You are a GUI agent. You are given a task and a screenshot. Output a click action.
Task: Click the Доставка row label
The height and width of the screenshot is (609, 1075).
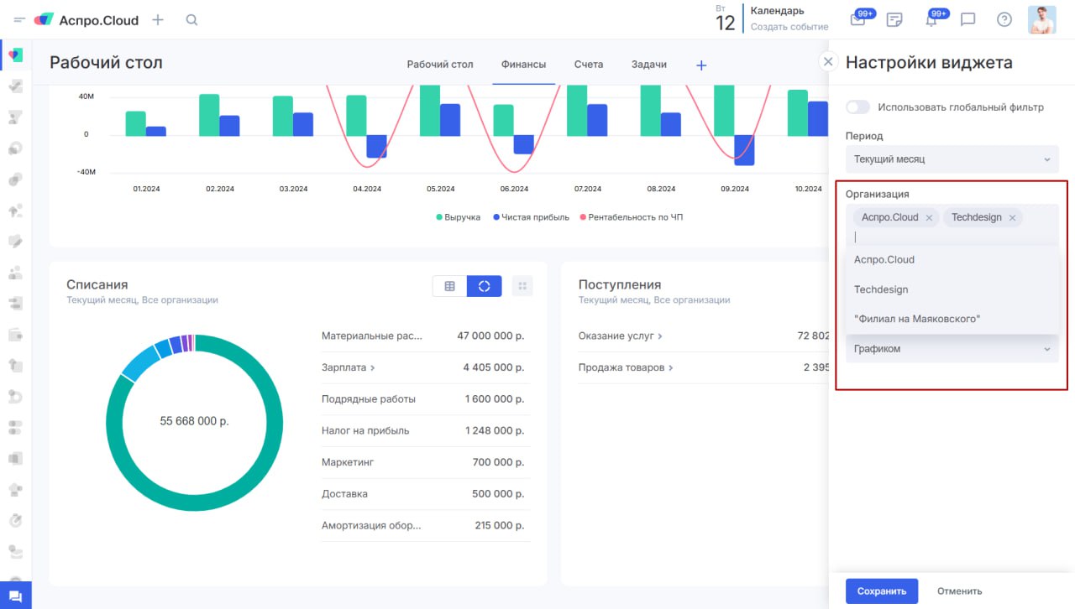point(344,494)
